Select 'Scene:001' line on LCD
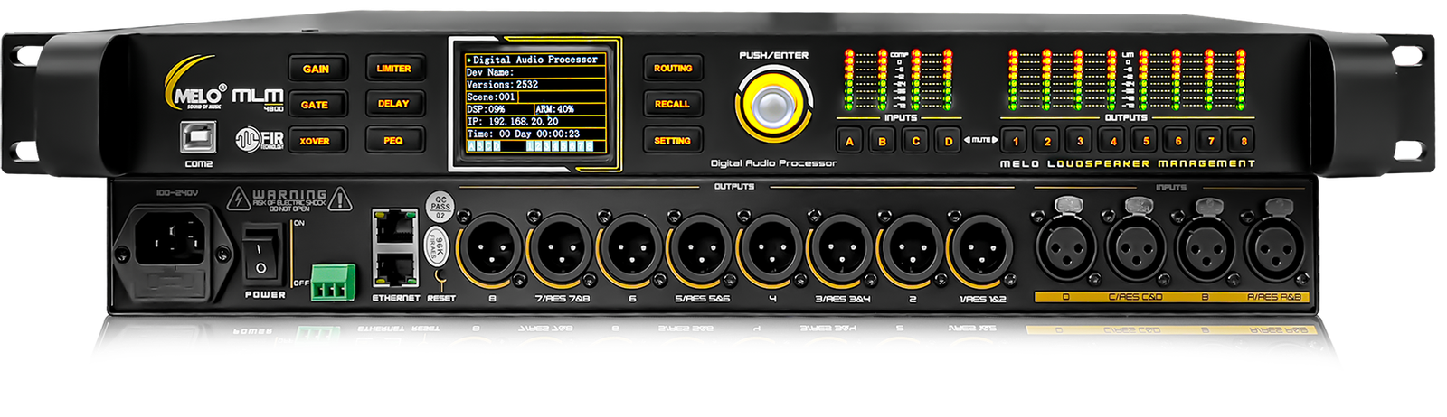This screenshot has height=417, width=1447. [491, 97]
